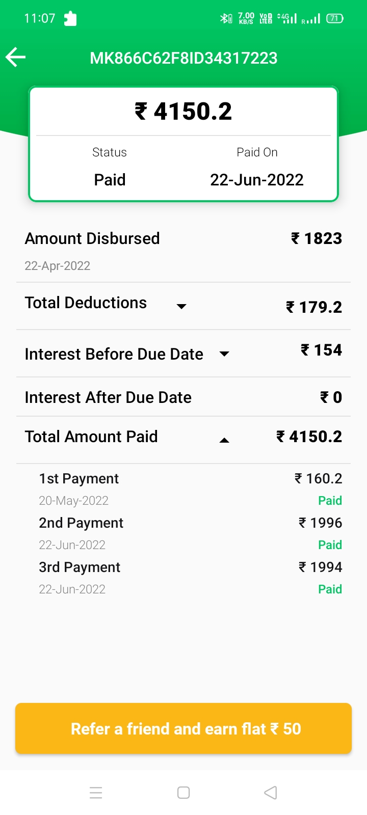Tap the loan ID MK866C62F8ID34317223 title
The height and width of the screenshot is (815, 367).
coord(183,58)
